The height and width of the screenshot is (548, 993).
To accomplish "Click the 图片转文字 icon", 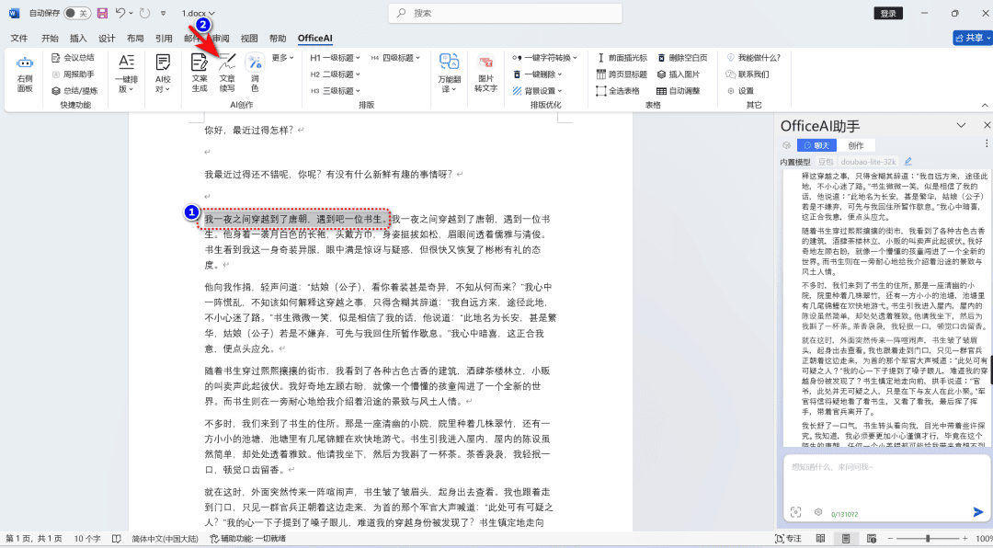I will [485, 74].
